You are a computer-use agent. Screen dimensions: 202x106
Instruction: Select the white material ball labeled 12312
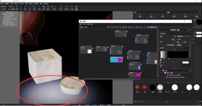[175, 87]
